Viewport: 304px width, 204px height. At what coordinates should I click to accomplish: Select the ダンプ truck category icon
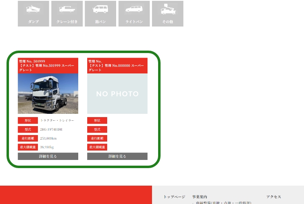tap(33, 13)
